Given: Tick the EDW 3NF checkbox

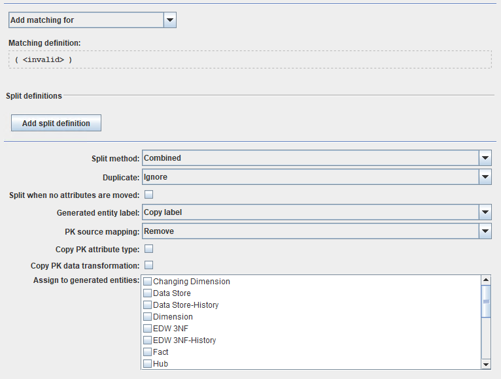Looking at the screenshot, I should (148, 329).
